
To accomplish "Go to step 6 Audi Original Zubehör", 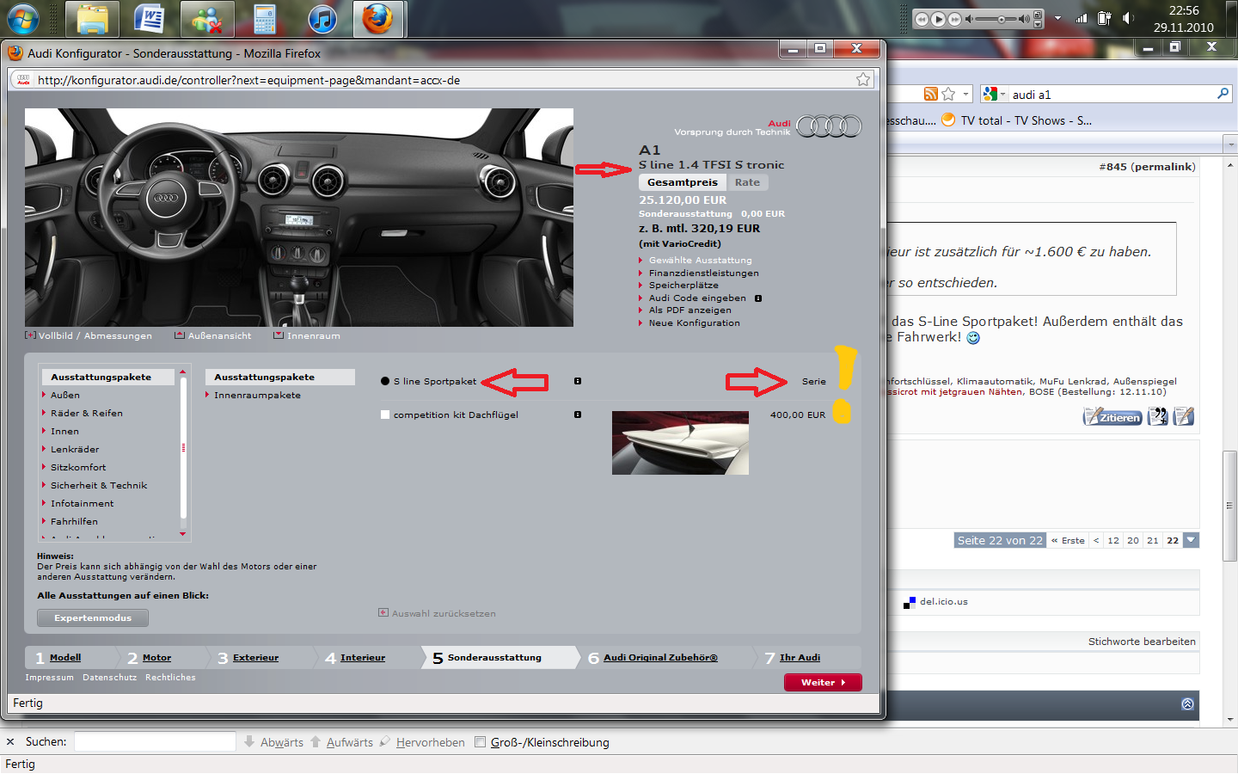I will [x=660, y=657].
